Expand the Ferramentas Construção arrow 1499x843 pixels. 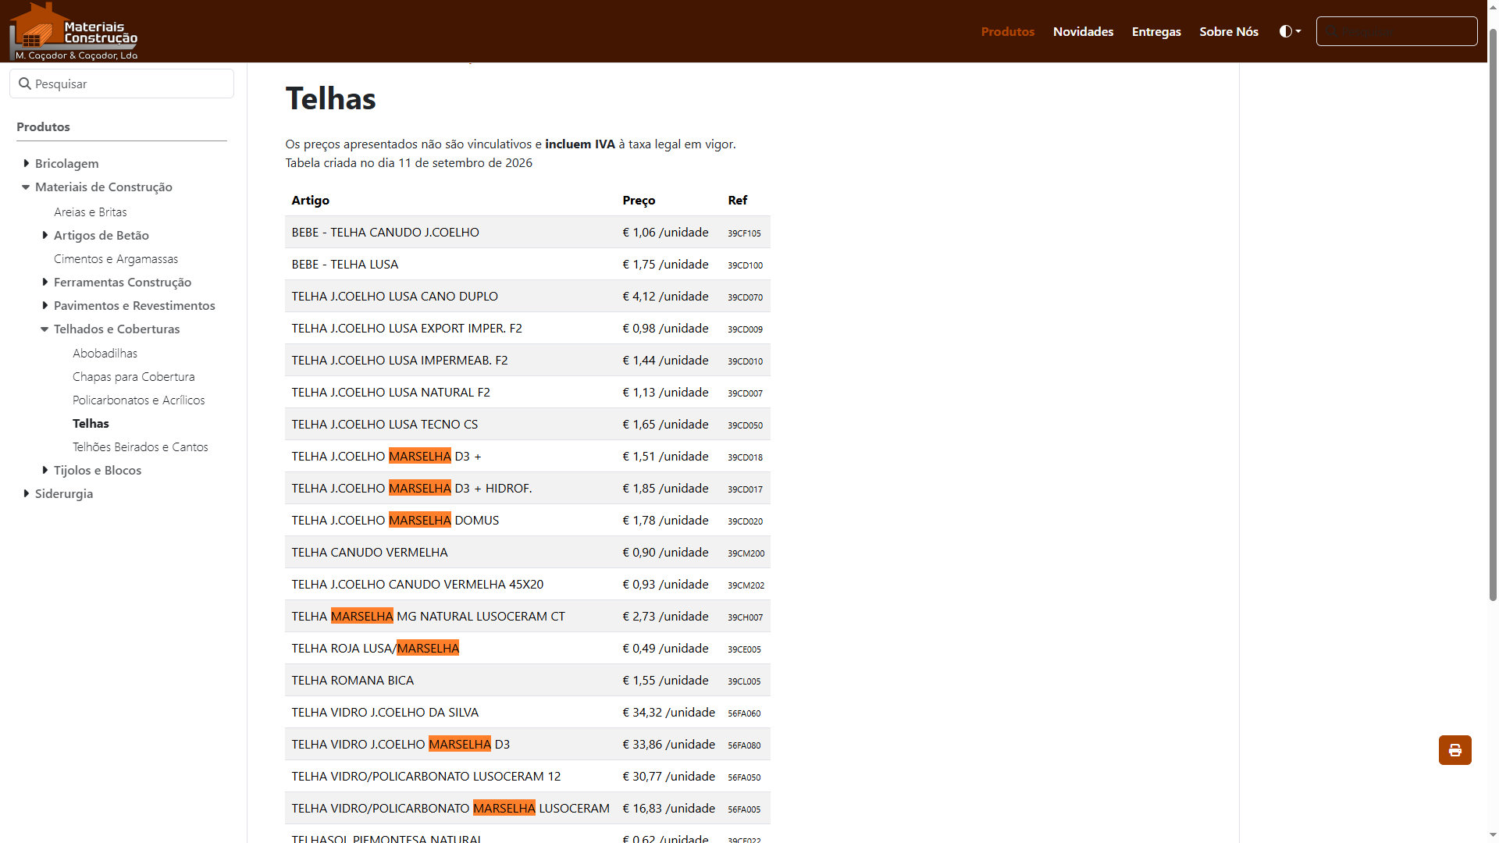[45, 282]
